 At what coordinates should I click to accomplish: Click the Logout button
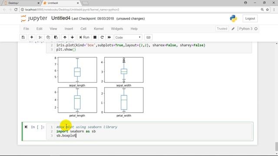pos(250,18)
